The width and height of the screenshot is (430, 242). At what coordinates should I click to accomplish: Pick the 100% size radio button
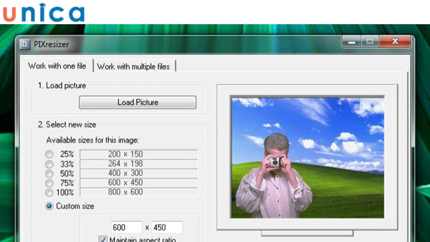click(49, 193)
